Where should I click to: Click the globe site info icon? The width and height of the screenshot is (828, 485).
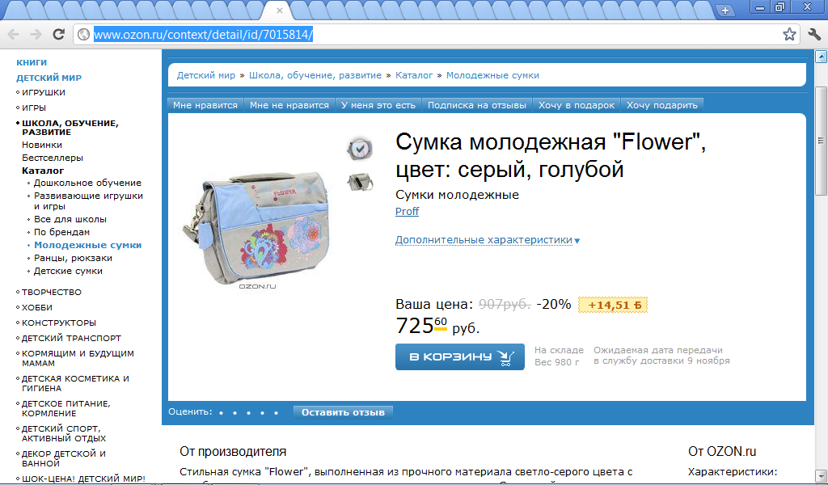[x=83, y=35]
